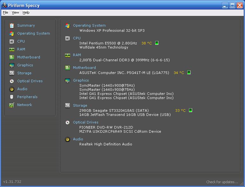Open the File menu
245x187 pixels.
click(x=5, y=12)
